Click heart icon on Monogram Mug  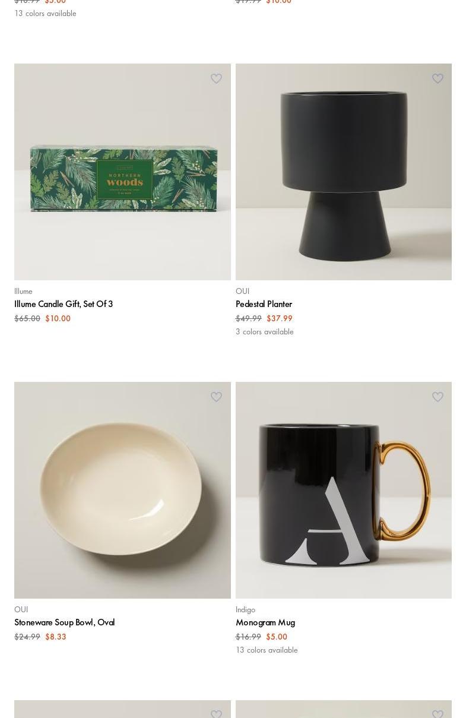point(438,397)
